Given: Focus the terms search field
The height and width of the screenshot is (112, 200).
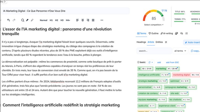Looking at the screenshot, I should 154,51.
